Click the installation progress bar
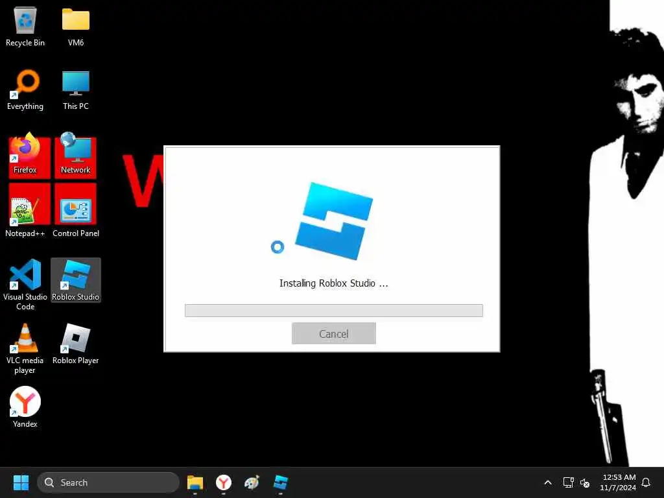The width and height of the screenshot is (664, 498). click(334, 311)
